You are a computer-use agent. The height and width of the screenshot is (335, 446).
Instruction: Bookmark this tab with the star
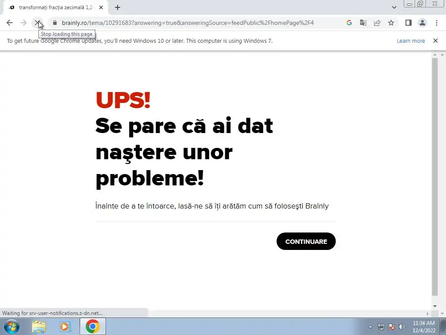[391, 23]
